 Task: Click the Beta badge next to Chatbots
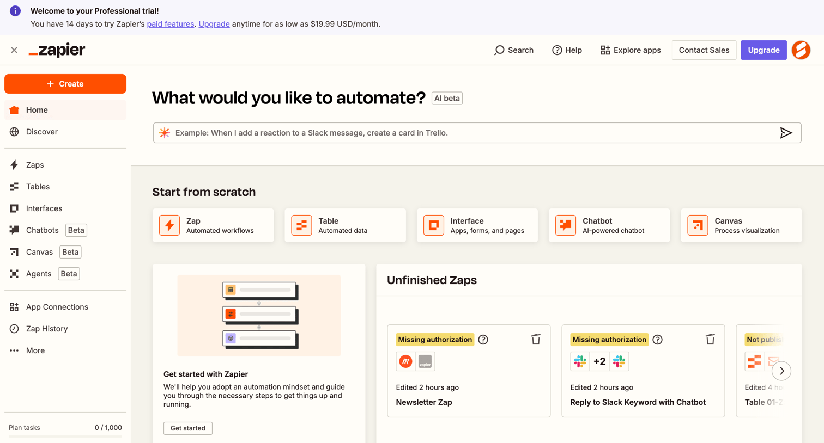click(76, 230)
